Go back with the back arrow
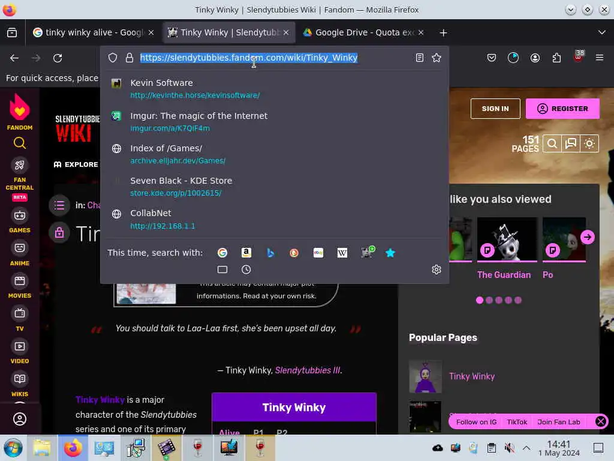614x461 pixels. 14,58
